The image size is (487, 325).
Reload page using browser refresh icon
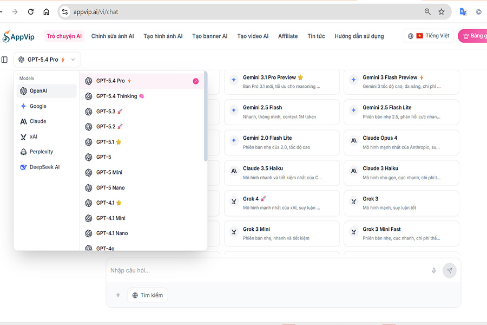point(31,11)
